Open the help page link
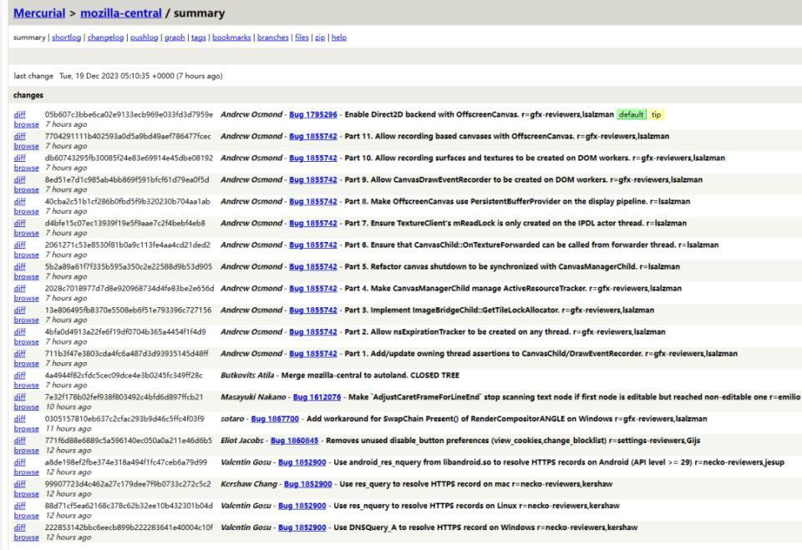 coord(338,38)
